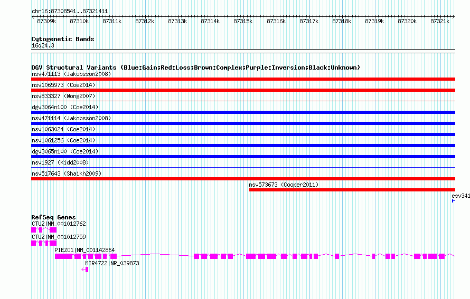Viewport: 470px width, 299px height.
Task: Open variant dgv3065n100 (Coe2014) label
Action: click(65, 151)
